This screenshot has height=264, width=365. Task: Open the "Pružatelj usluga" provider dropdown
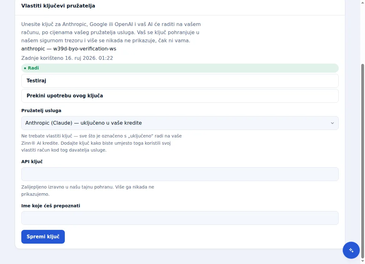point(180,123)
